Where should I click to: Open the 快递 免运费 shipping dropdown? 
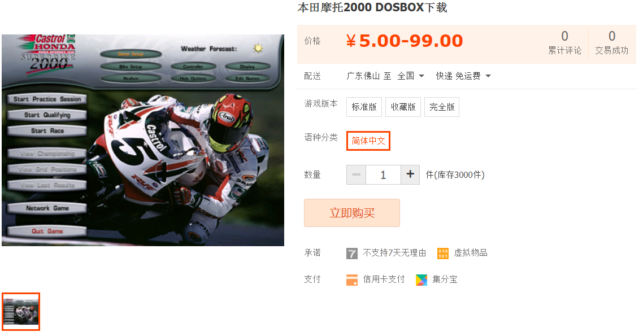(x=463, y=76)
